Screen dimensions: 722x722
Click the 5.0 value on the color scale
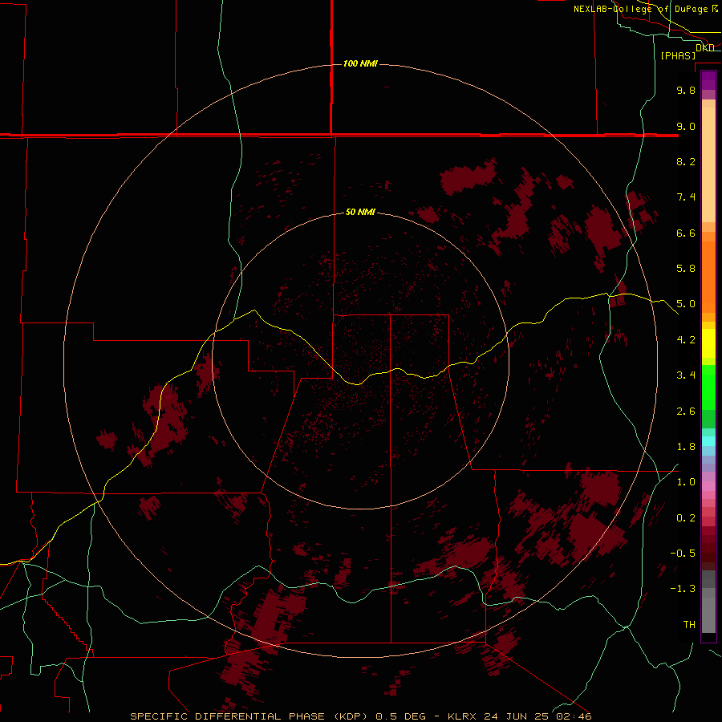[686, 304]
